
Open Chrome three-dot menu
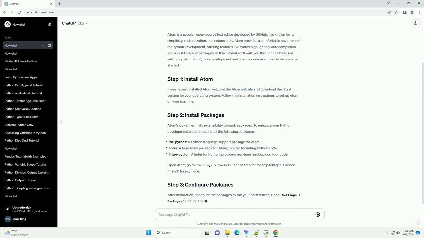[x=419, y=12]
